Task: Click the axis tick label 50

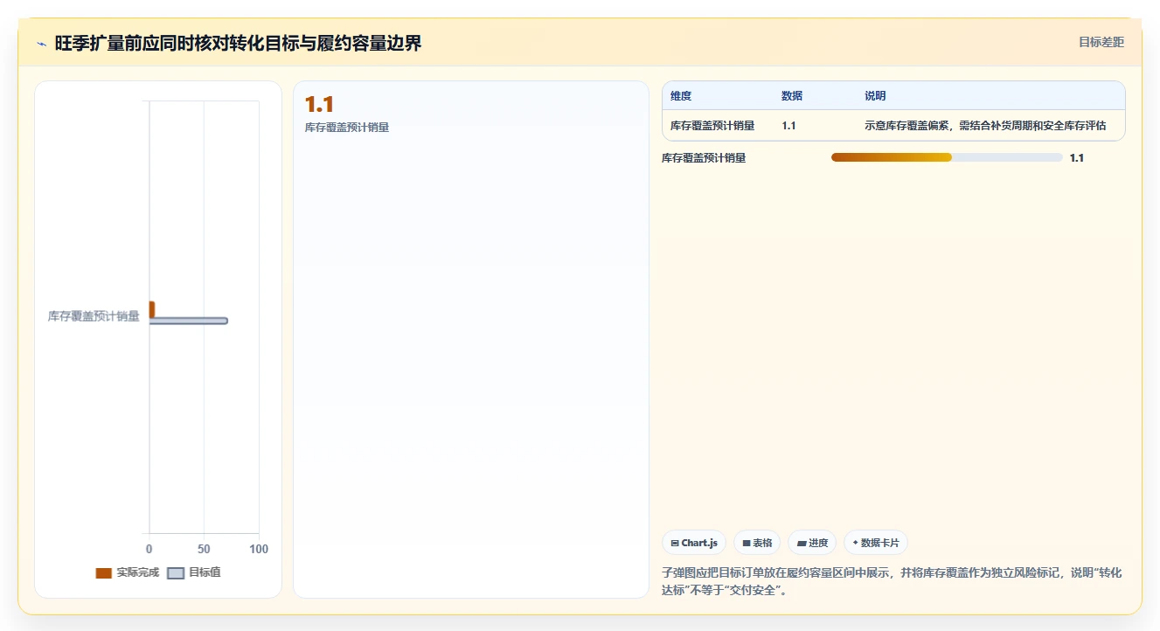Action: [x=204, y=550]
